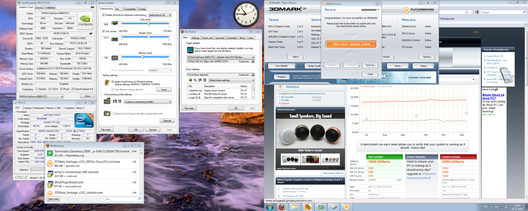Open the 'performance 3D' dropdown
Screen dimensions: 528x211
(x=160, y=15)
